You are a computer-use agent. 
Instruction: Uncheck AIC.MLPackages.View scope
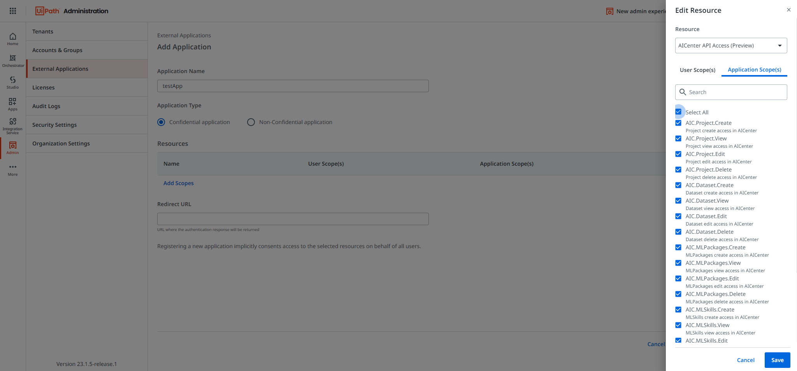(x=678, y=263)
